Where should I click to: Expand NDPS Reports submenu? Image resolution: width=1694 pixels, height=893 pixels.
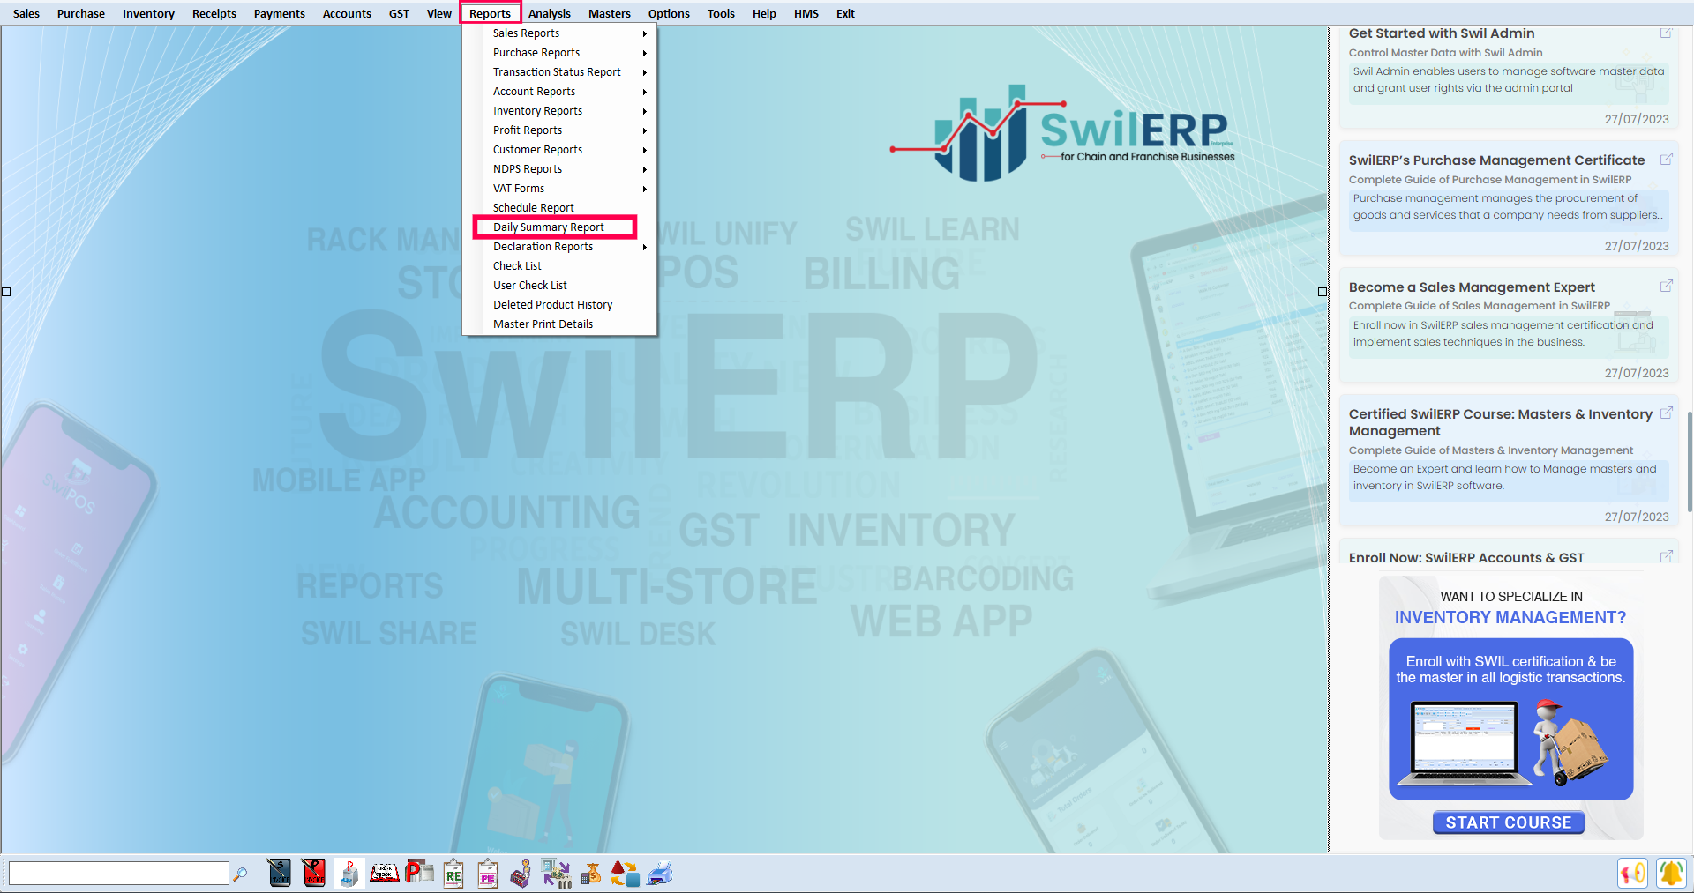pos(559,169)
